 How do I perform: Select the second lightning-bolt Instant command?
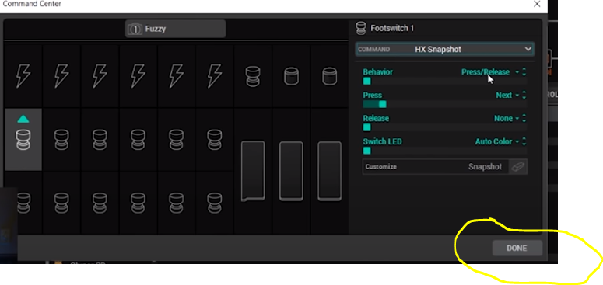61,76
